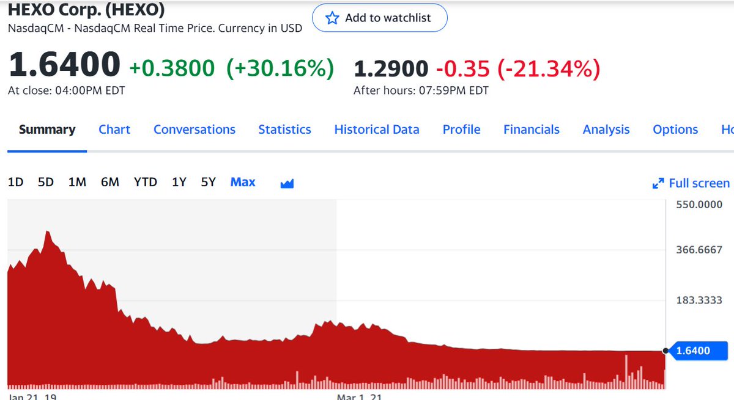The width and height of the screenshot is (734, 400).
Task: Open the Summary tab
Action: tap(47, 129)
